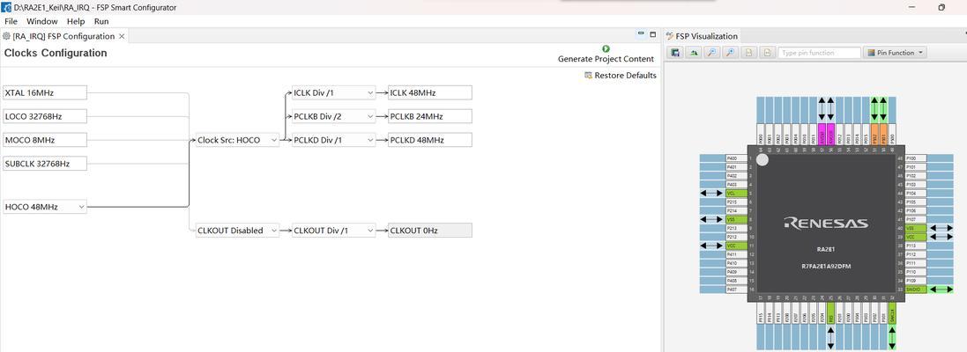Click the MOCO 8MHz box

point(44,140)
